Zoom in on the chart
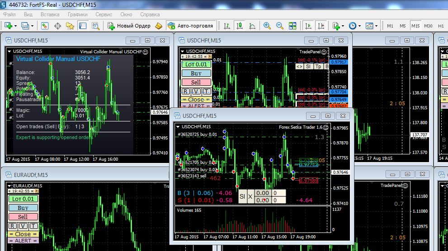The image size is (448, 251). [x=267, y=26]
